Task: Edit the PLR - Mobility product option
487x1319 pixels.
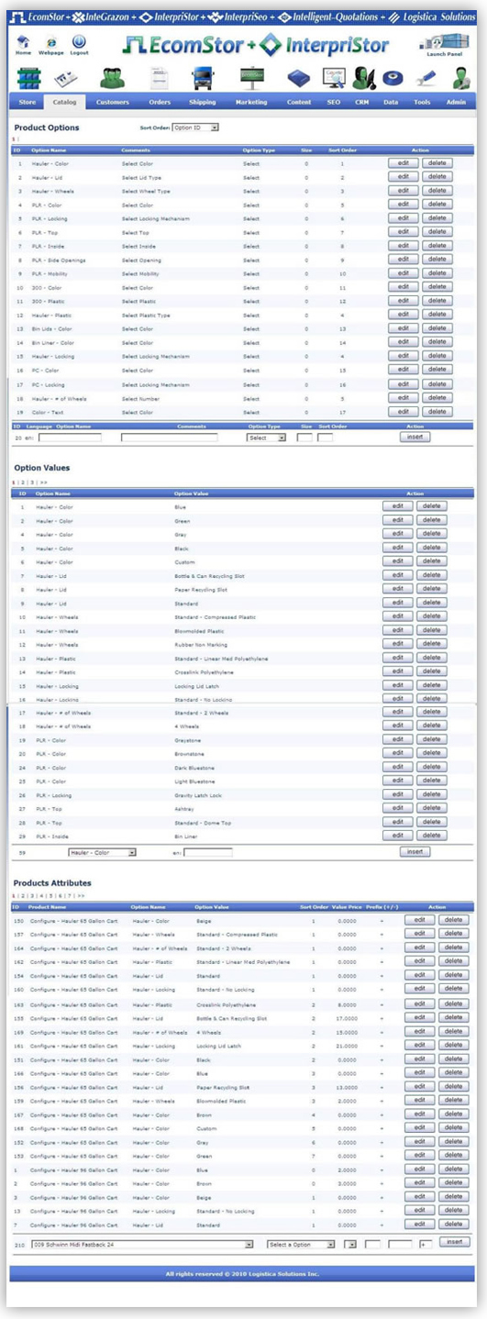Action: pos(402,273)
